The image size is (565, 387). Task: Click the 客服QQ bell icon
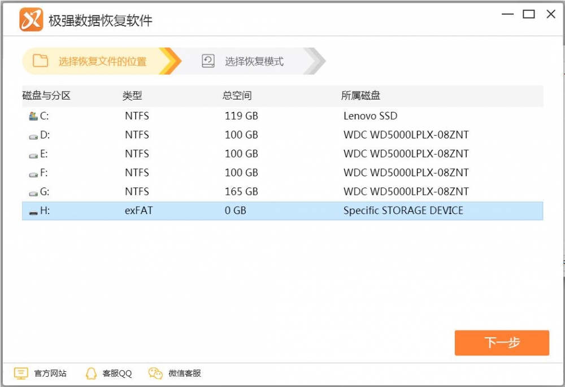pos(90,373)
